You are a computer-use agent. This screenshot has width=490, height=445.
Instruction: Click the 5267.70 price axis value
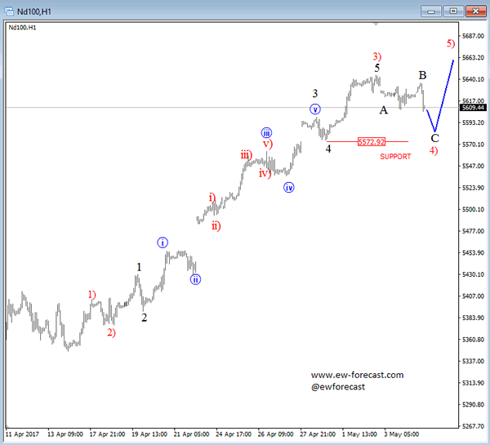point(473,426)
